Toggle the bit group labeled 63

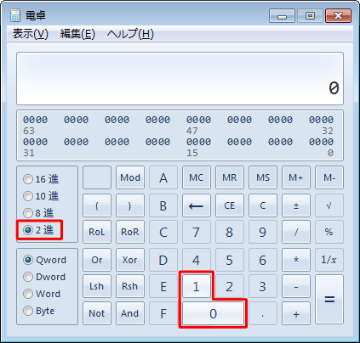35,120
